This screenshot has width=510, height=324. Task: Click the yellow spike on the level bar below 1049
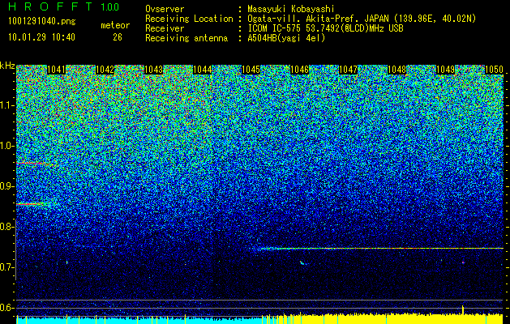(x=463, y=309)
